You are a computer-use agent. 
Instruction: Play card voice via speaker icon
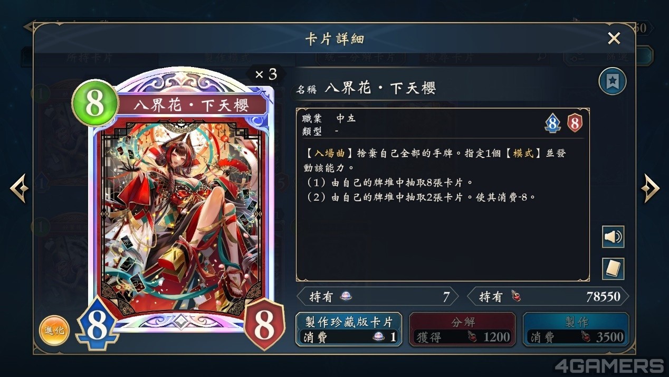pos(613,237)
